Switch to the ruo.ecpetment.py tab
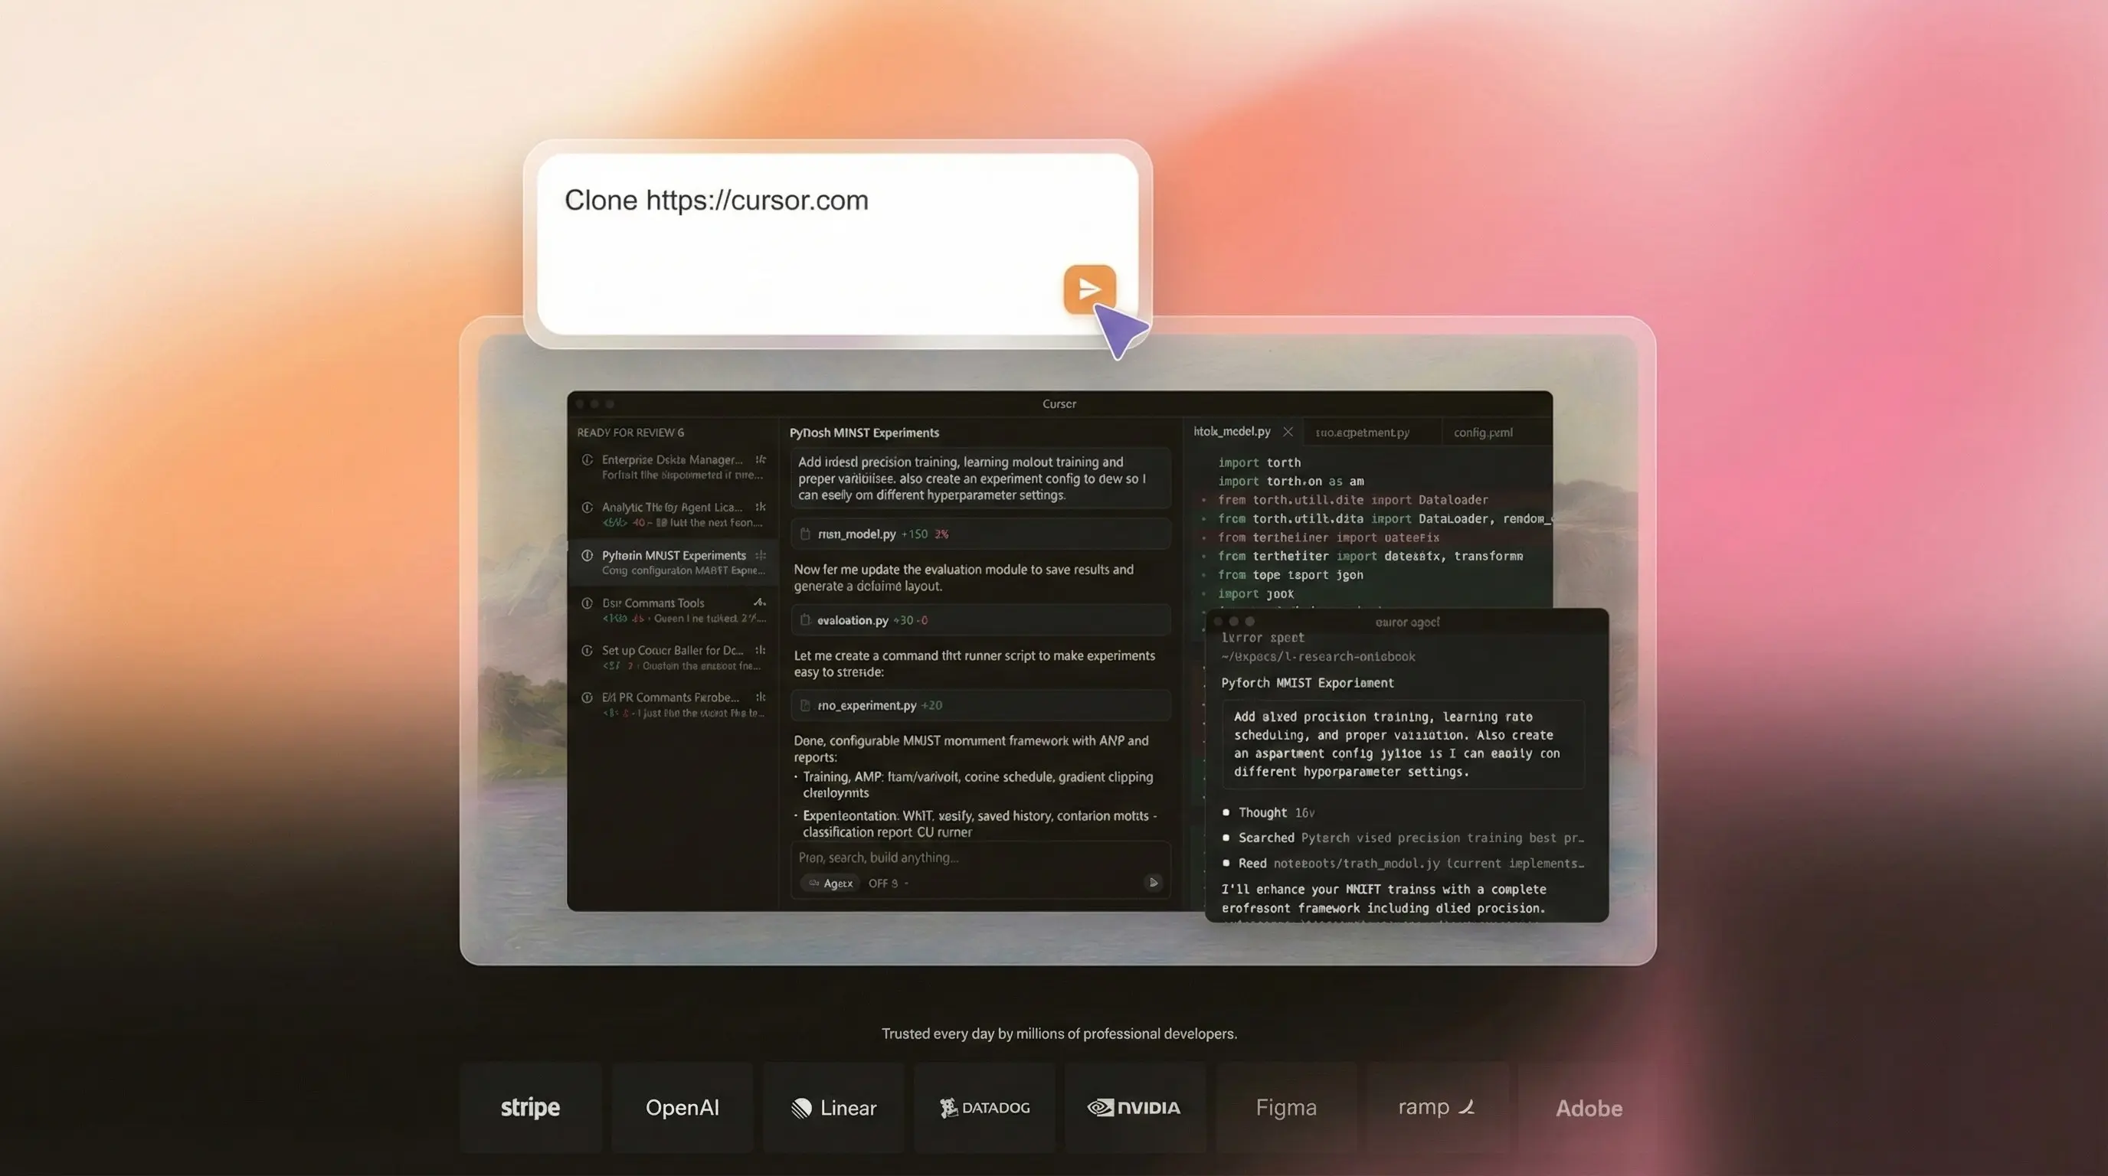 pyautogui.click(x=1362, y=433)
